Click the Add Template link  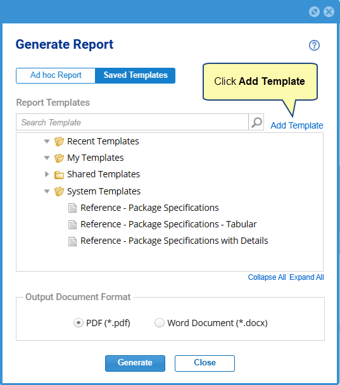tap(297, 125)
